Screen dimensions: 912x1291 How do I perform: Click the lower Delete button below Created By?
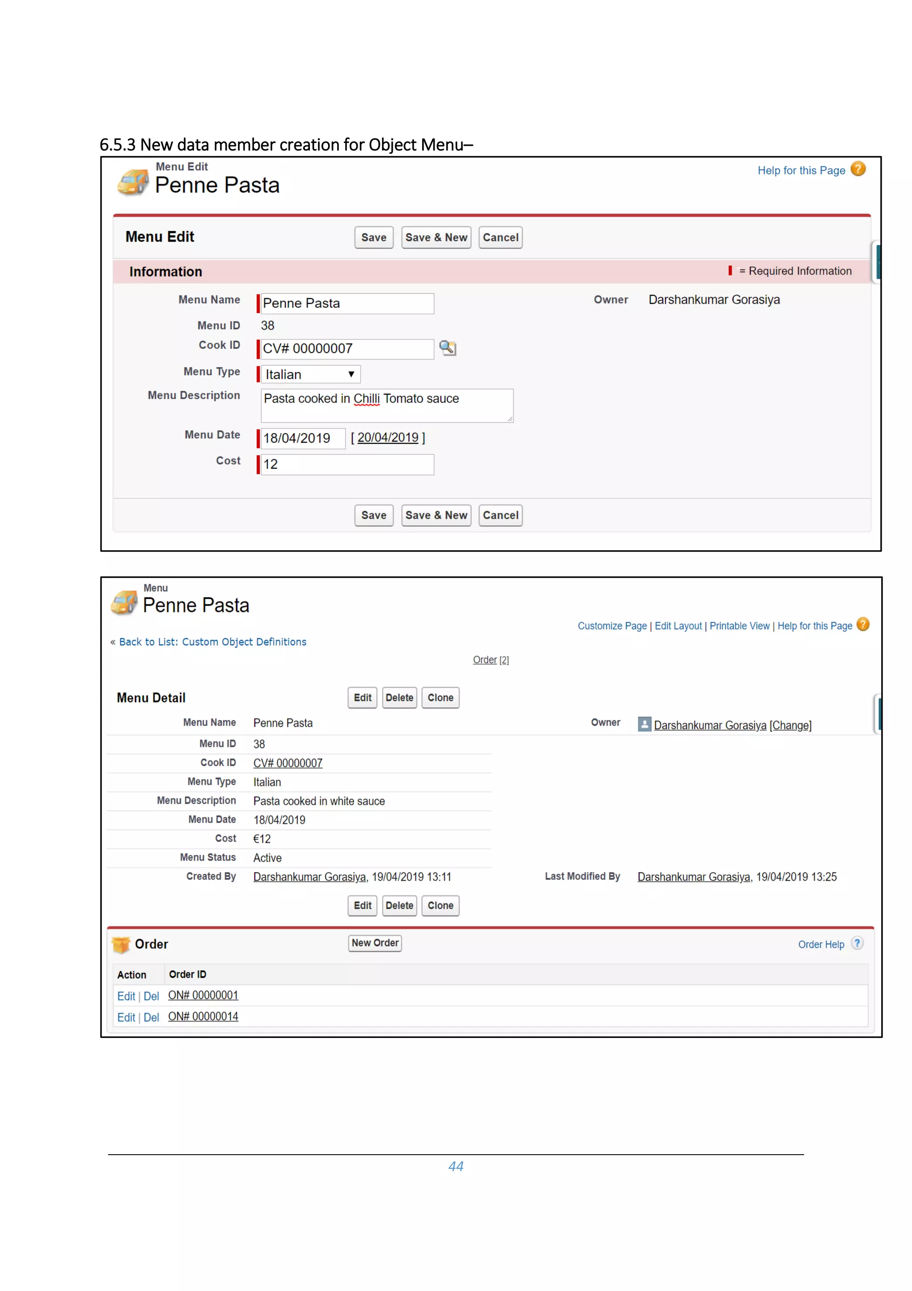coord(399,906)
